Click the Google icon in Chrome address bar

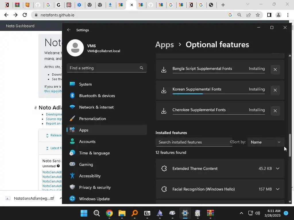pyautogui.click(x=230, y=15)
